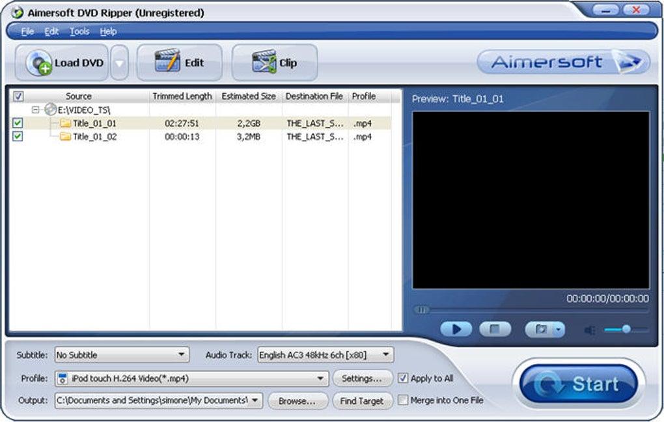Open the Load DVD dropdown arrow
This screenshot has width=664, height=422.
[x=119, y=63]
